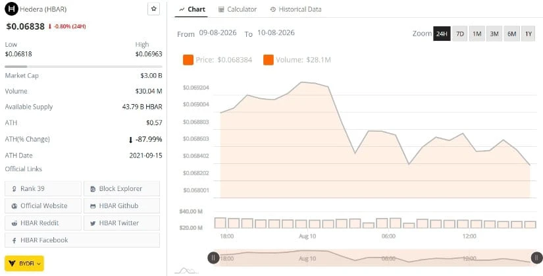543x276 pixels.
Task: Click the $0.069204 y-axis label
Action: point(196,88)
